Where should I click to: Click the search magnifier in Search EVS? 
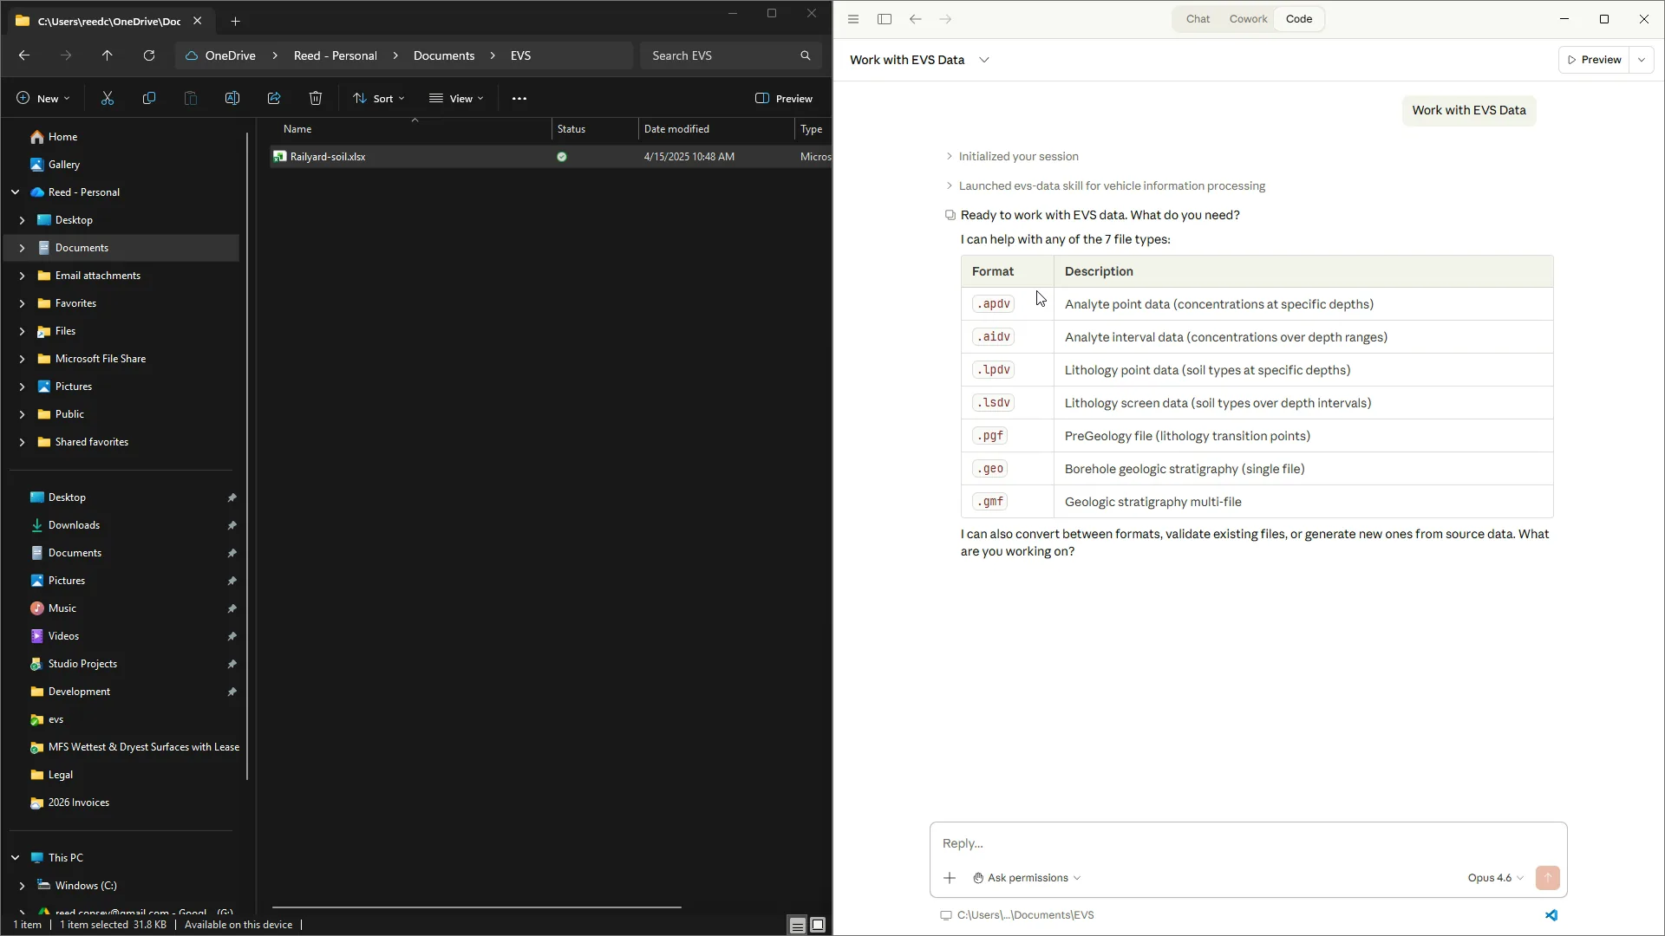pyautogui.click(x=806, y=55)
